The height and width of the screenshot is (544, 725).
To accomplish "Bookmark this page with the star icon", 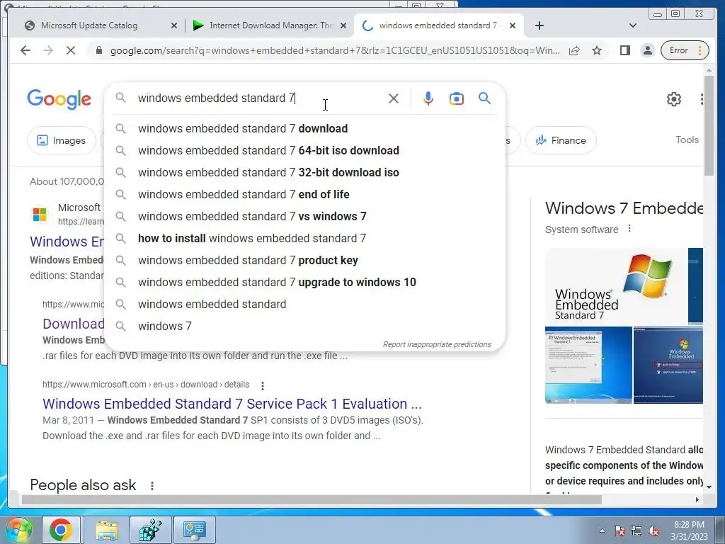I will 597,50.
